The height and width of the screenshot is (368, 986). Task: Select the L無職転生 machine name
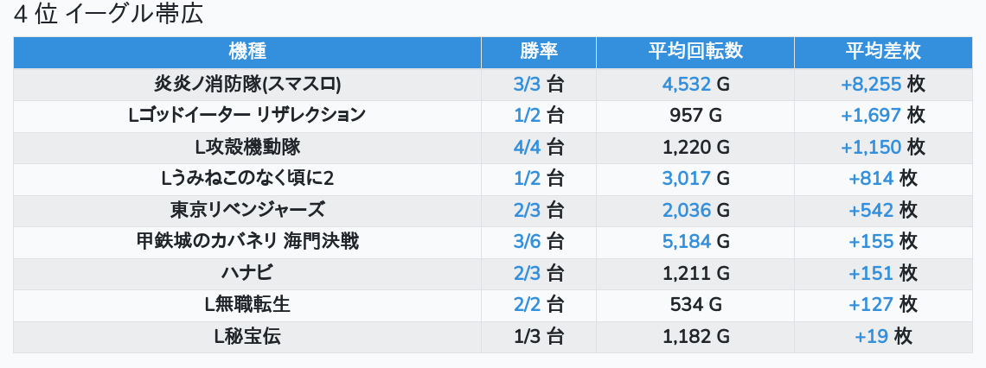[x=247, y=304]
